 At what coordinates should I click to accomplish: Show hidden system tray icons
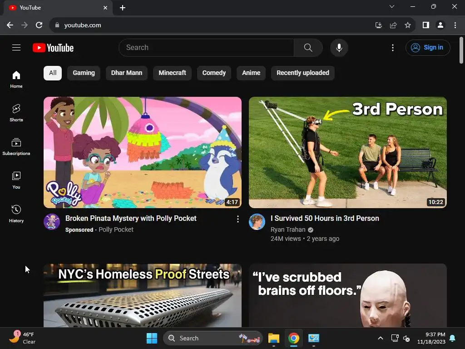381,338
